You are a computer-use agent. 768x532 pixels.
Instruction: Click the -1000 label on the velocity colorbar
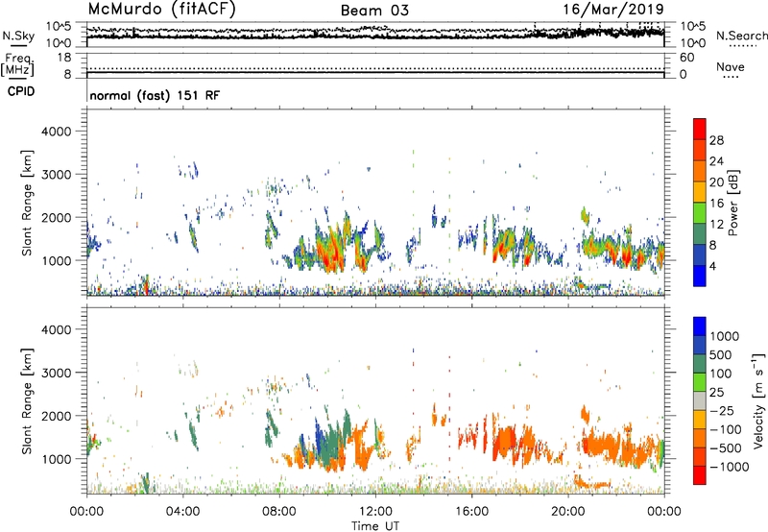click(729, 467)
